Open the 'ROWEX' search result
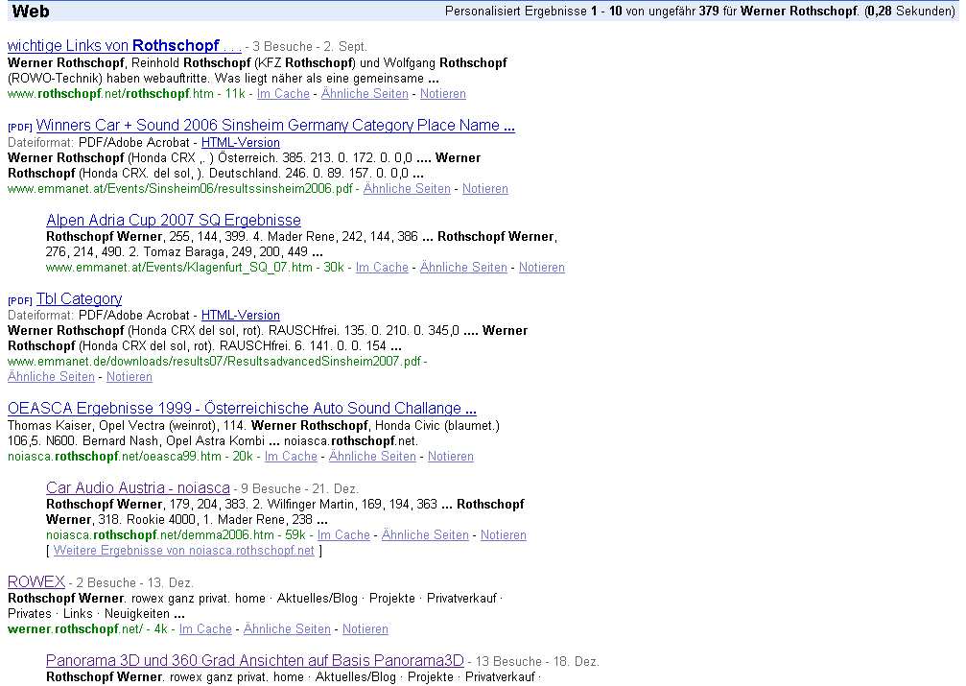The height and width of the screenshot is (686, 966). pos(36,582)
